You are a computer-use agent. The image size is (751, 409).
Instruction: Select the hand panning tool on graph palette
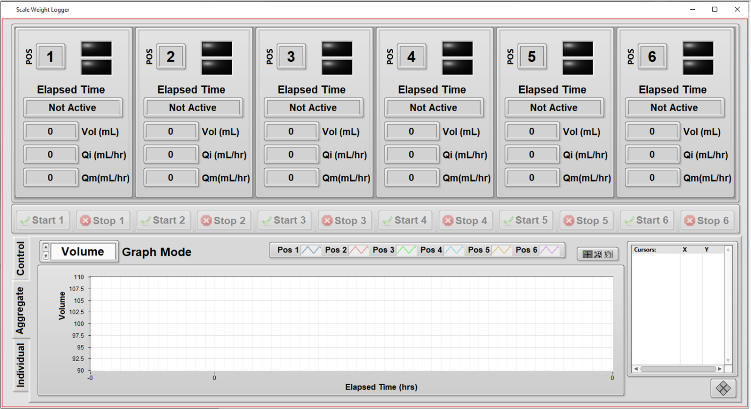pos(608,254)
